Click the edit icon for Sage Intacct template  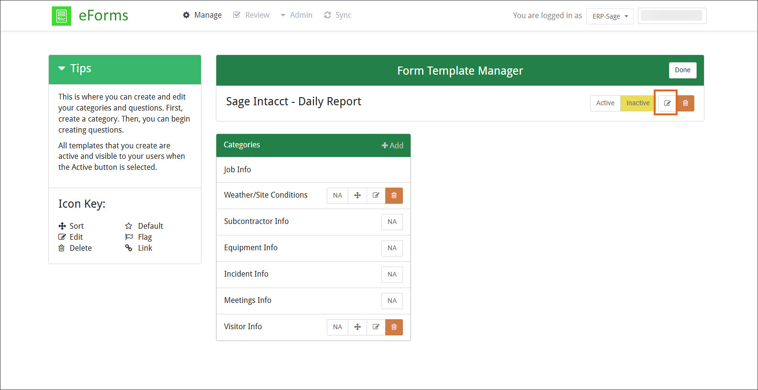tap(667, 103)
